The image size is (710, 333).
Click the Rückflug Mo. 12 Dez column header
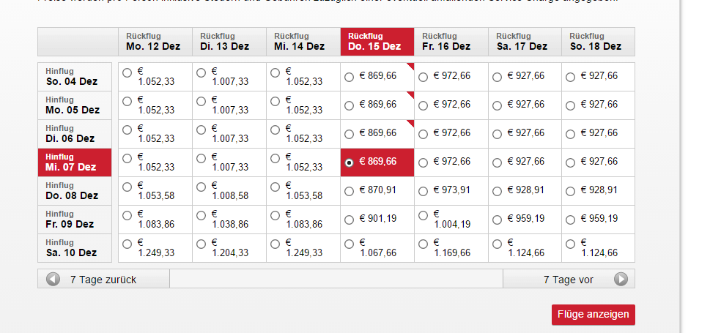(x=155, y=42)
